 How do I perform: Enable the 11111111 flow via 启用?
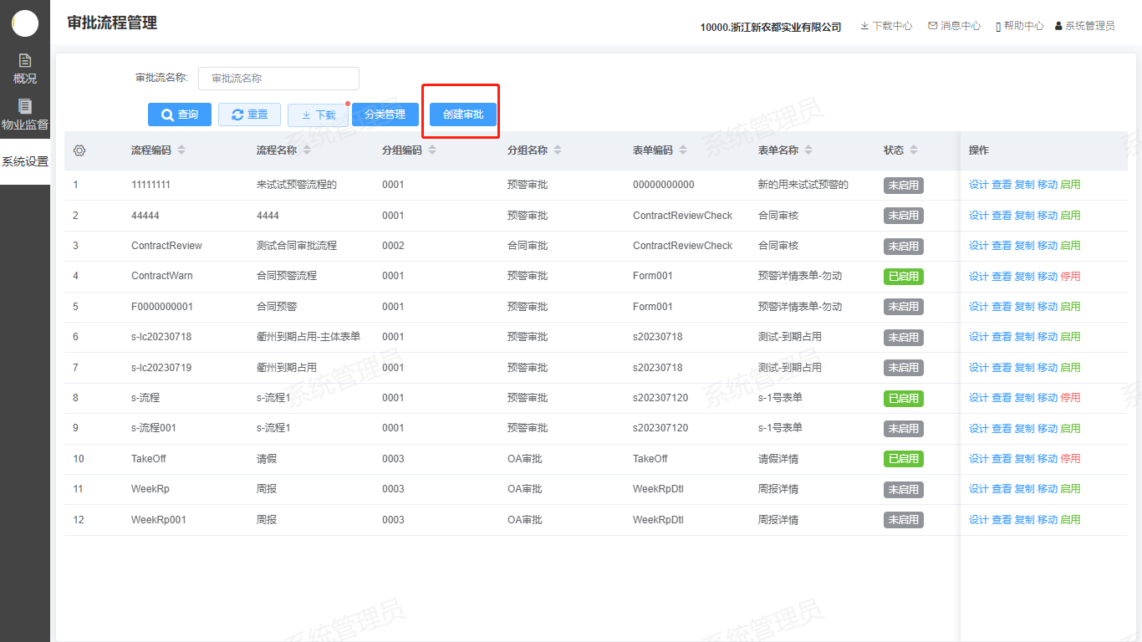pyautogui.click(x=1070, y=185)
